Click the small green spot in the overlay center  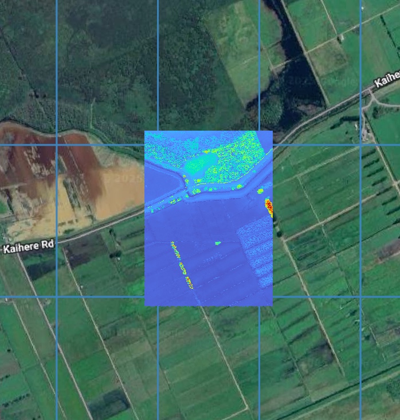218,244
